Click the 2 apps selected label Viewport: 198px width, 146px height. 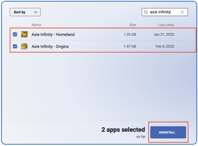[x=123, y=130]
